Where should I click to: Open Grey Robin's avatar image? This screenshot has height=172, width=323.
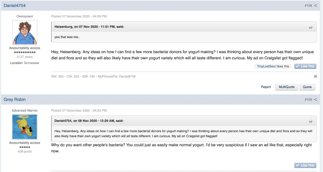(x=25, y=127)
